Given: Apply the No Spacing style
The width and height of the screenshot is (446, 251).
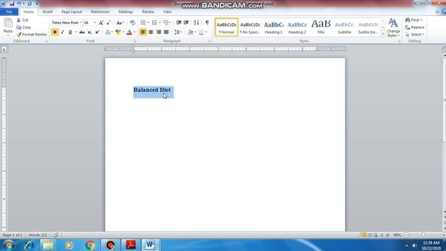Looking at the screenshot, I should click(250, 27).
